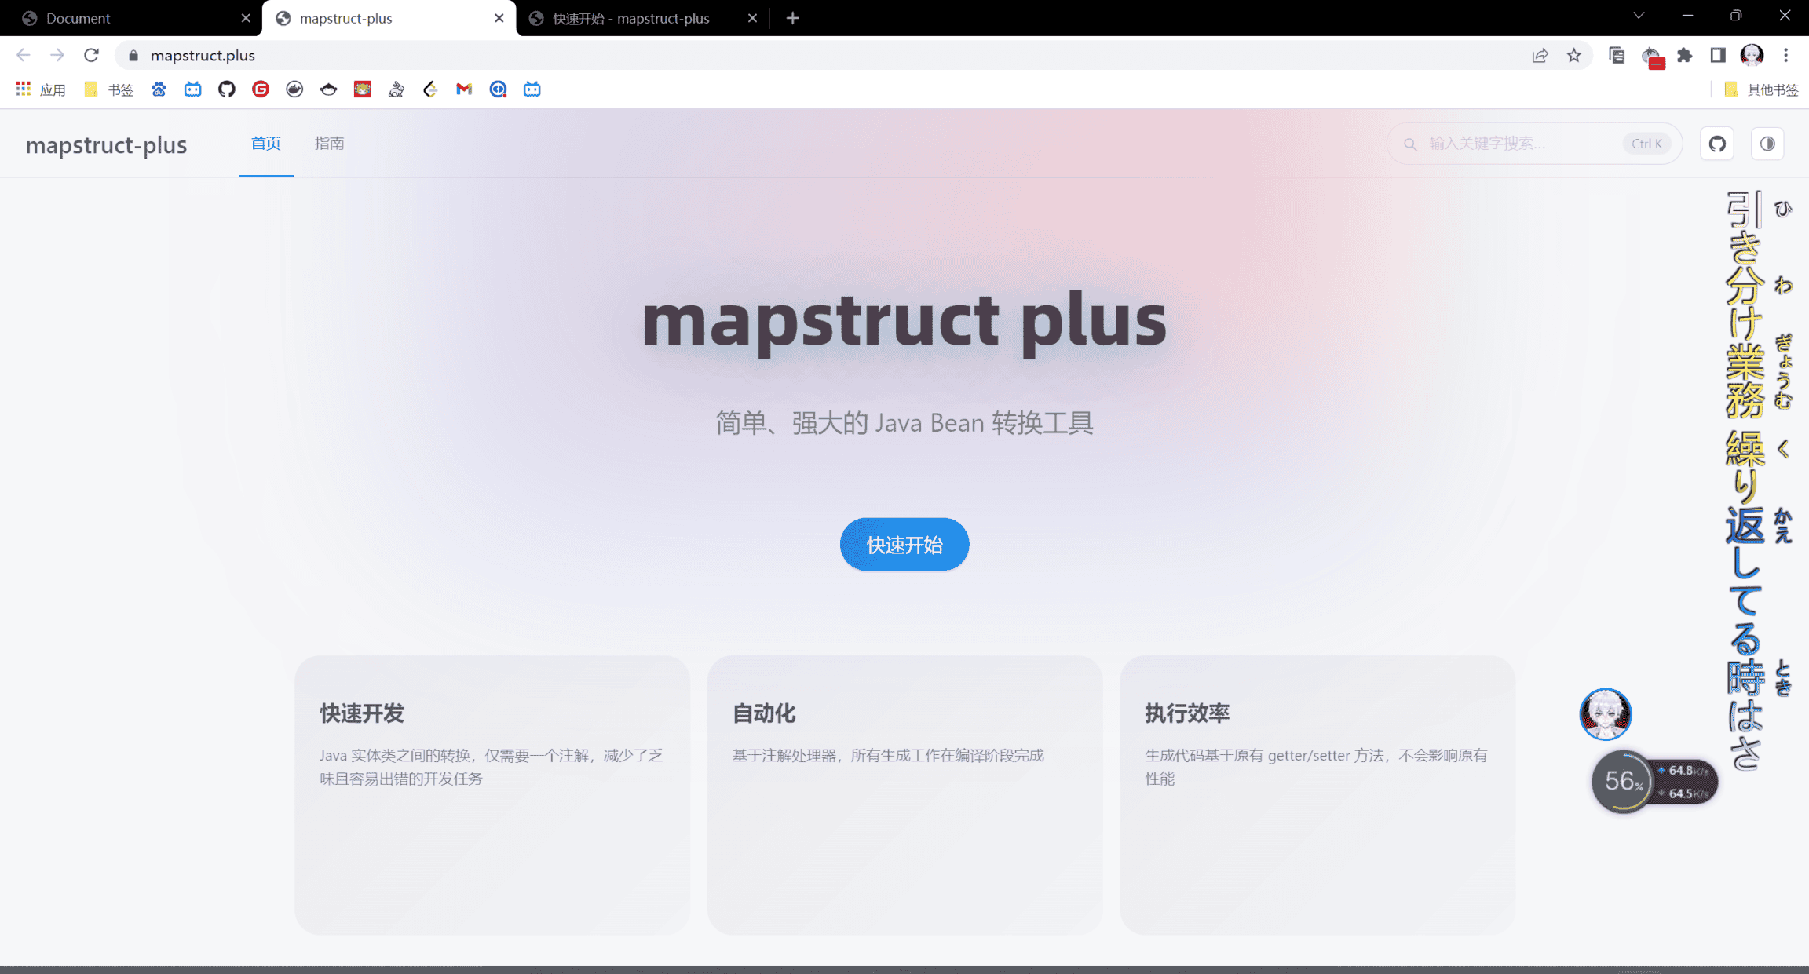Open the 其他书签 bookmarks folder
1809x974 pixels.
point(1763,89)
